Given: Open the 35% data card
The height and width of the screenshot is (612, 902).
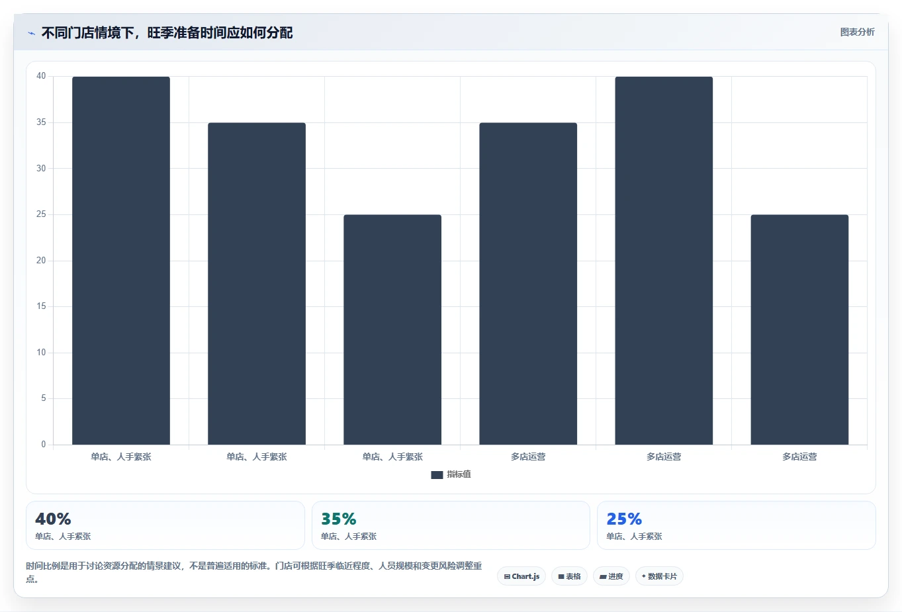Looking at the screenshot, I should [x=451, y=525].
